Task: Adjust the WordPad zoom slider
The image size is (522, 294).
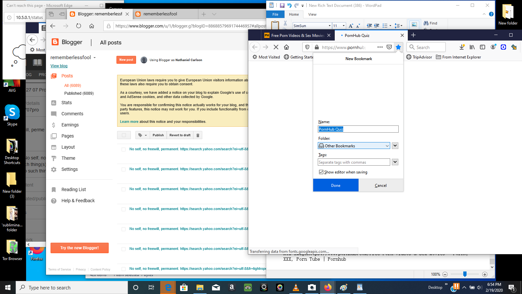Action: pos(465,274)
